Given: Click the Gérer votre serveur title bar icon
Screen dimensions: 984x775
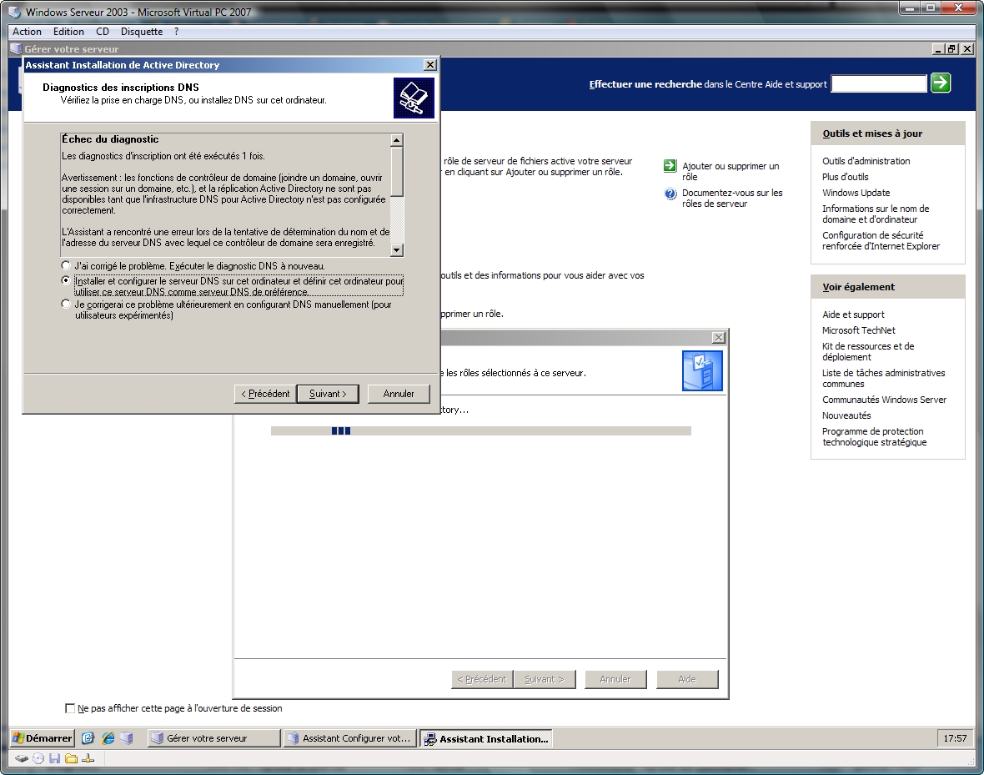Looking at the screenshot, I should 17,48.
